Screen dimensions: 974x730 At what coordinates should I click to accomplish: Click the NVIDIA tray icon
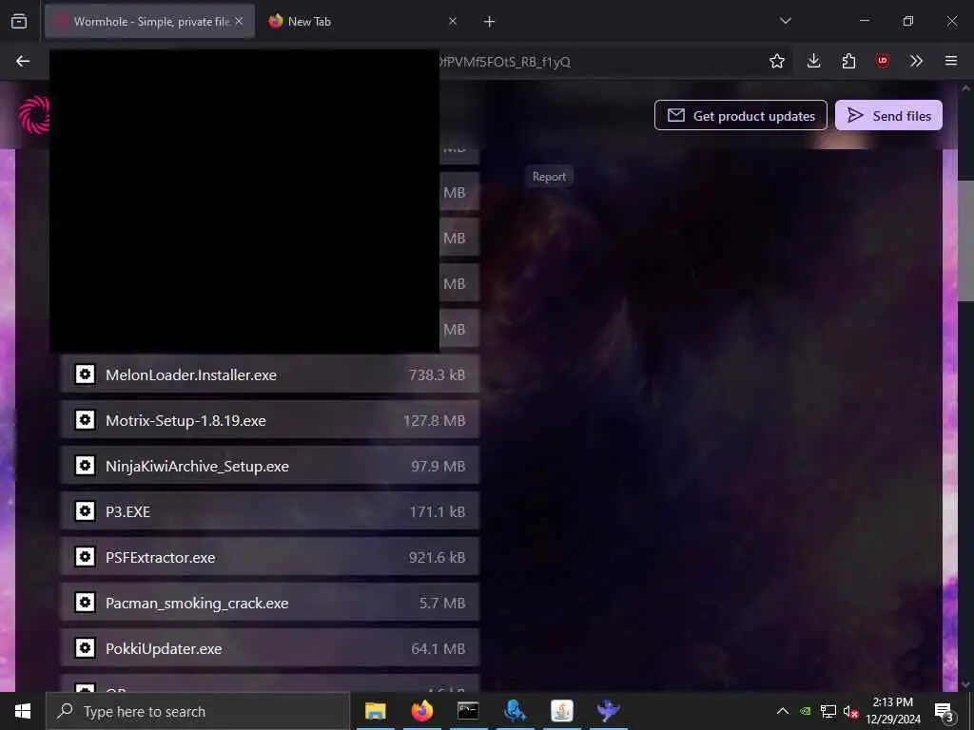click(806, 711)
